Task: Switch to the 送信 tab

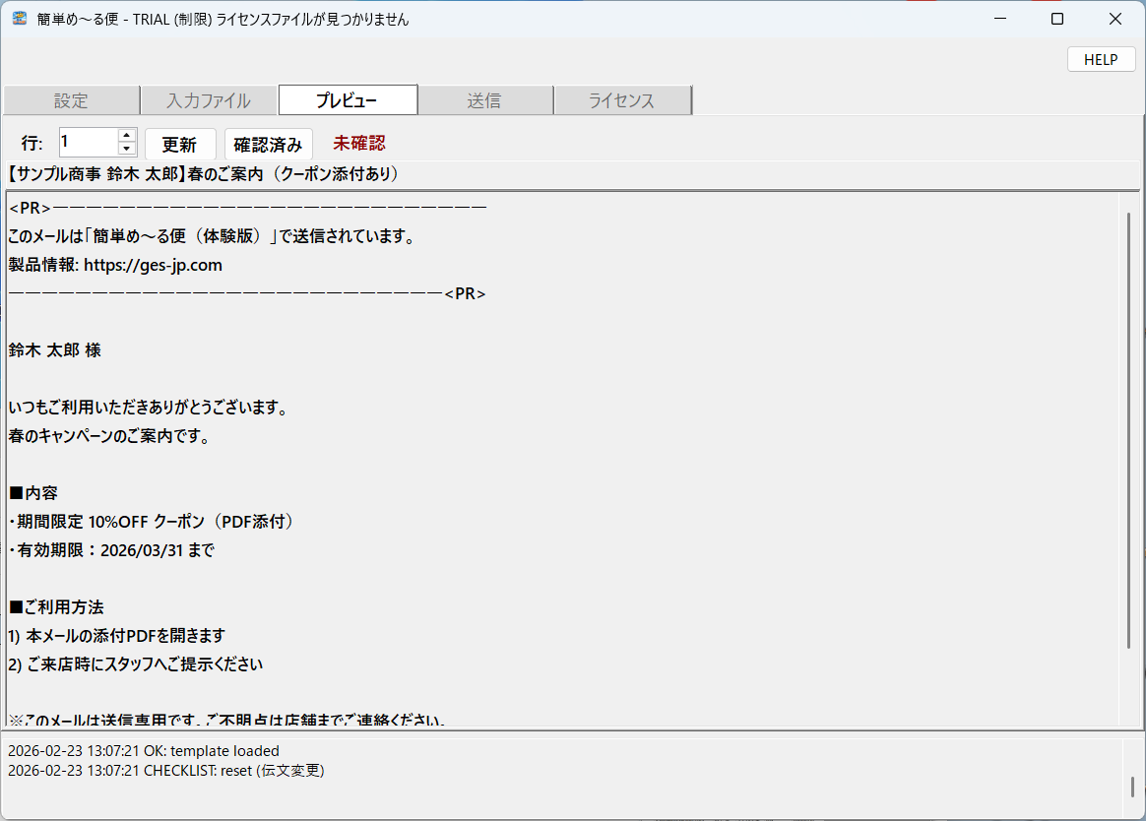Action: 485,99
